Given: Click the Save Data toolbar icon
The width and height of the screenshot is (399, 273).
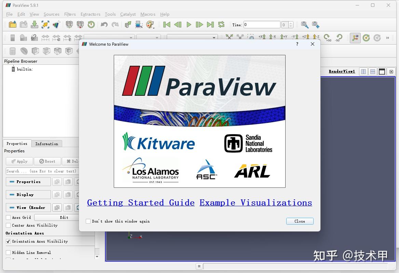Looking at the screenshot, I should pyautogui.click(x=24, y=25).
